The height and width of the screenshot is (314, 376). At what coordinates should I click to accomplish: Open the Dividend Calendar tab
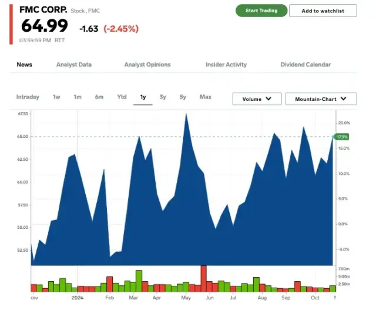click(305, 65)
